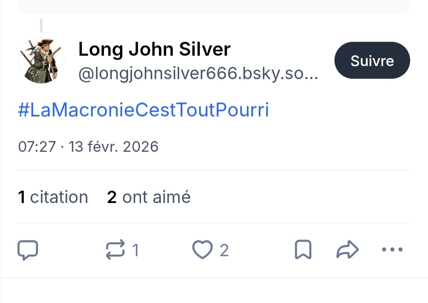The width and height of the screenshot is (428, 303).
Task: Open the #LaMacronieCestToutPourri hashtag
Action: pyautogui.click(x=143, y=110)
